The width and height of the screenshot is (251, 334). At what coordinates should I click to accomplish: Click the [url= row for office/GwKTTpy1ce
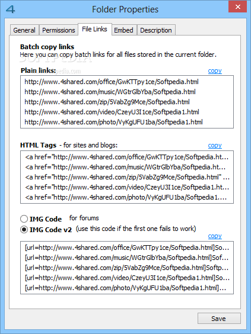click(127, 248)
